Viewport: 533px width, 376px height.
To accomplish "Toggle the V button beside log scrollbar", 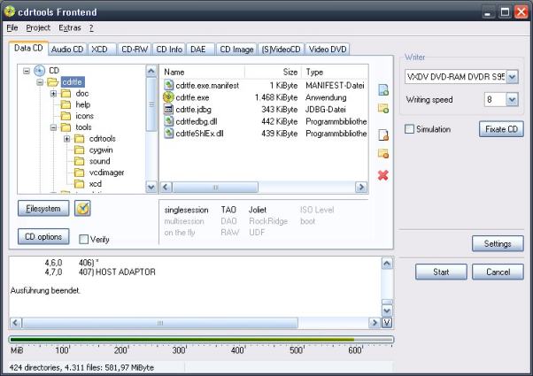I will (387, 322).
